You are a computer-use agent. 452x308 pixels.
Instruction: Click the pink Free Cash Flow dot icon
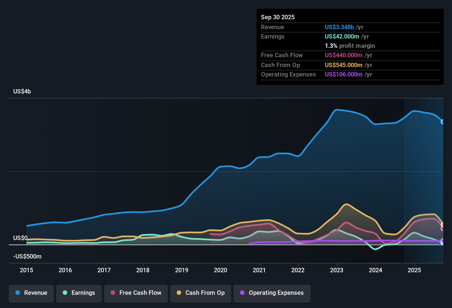pos(113,293)
